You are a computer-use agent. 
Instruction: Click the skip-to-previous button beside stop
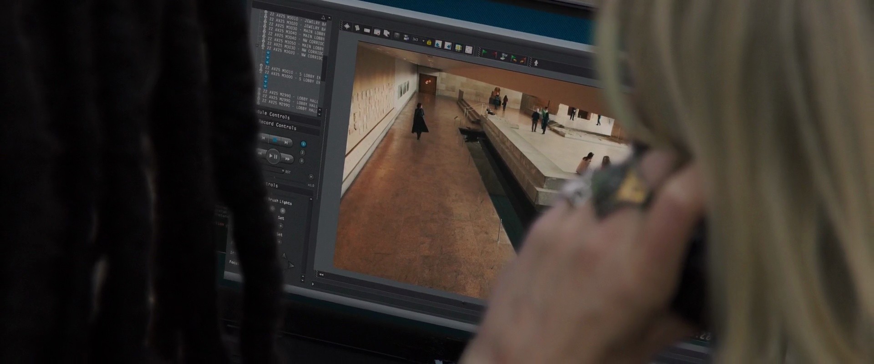pos(264,139)
